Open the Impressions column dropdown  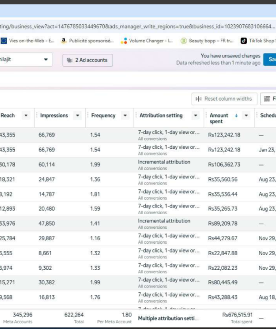coord(78,115)
